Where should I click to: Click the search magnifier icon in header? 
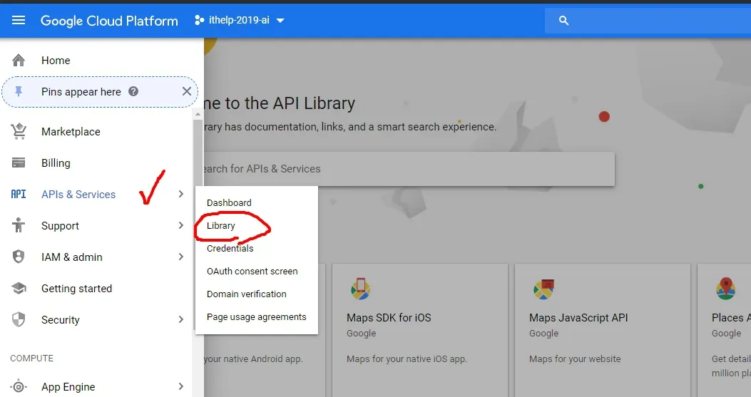pyautogui.click(x=563, y=21)
